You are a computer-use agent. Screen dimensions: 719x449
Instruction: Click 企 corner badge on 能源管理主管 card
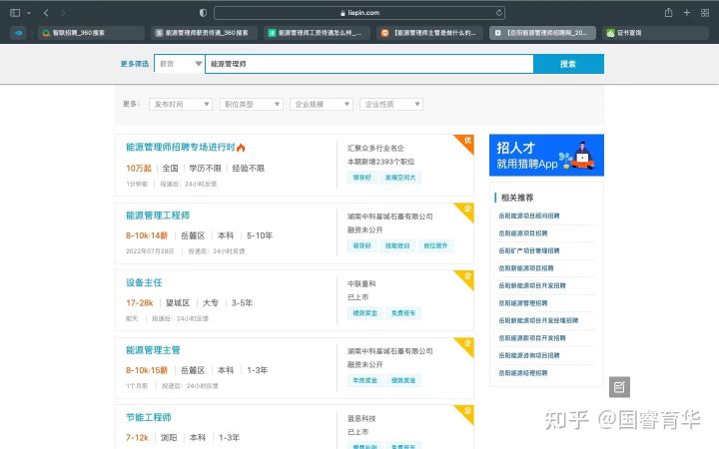coord(466,344)
